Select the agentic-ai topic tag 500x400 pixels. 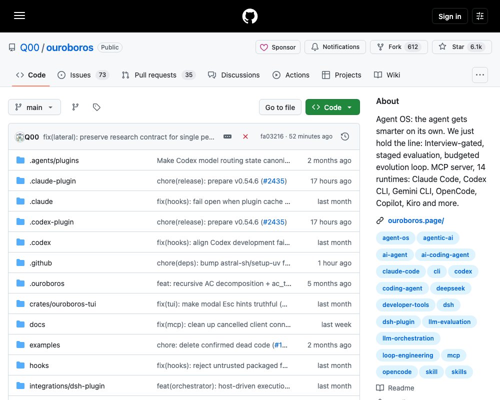[438, 237]
